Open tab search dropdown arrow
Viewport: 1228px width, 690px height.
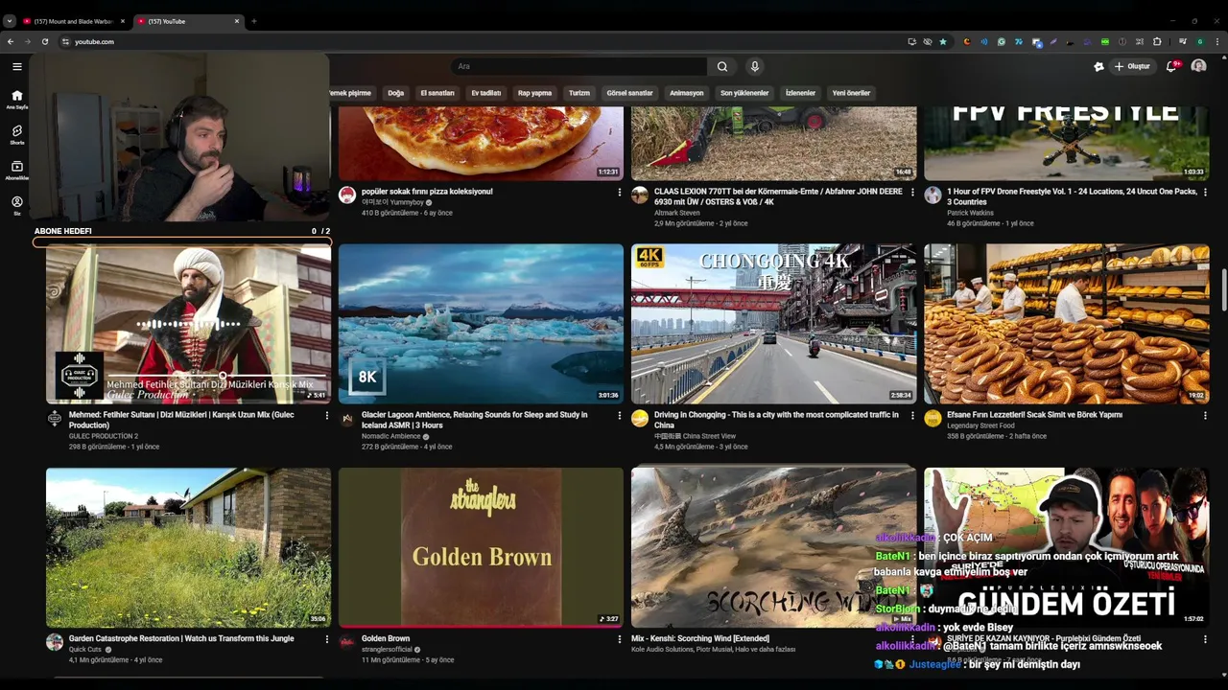tap(9, 21)
